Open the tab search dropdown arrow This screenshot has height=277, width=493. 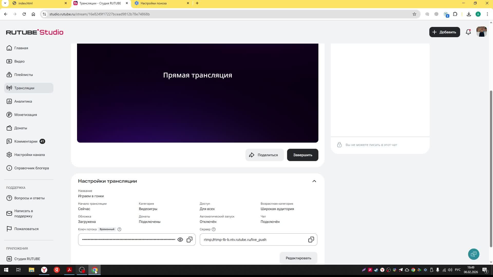click(5, 3)
